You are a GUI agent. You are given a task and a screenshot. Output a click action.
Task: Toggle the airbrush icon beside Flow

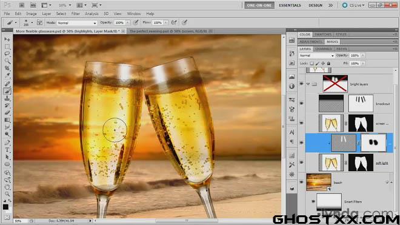[x=174, y=22]
